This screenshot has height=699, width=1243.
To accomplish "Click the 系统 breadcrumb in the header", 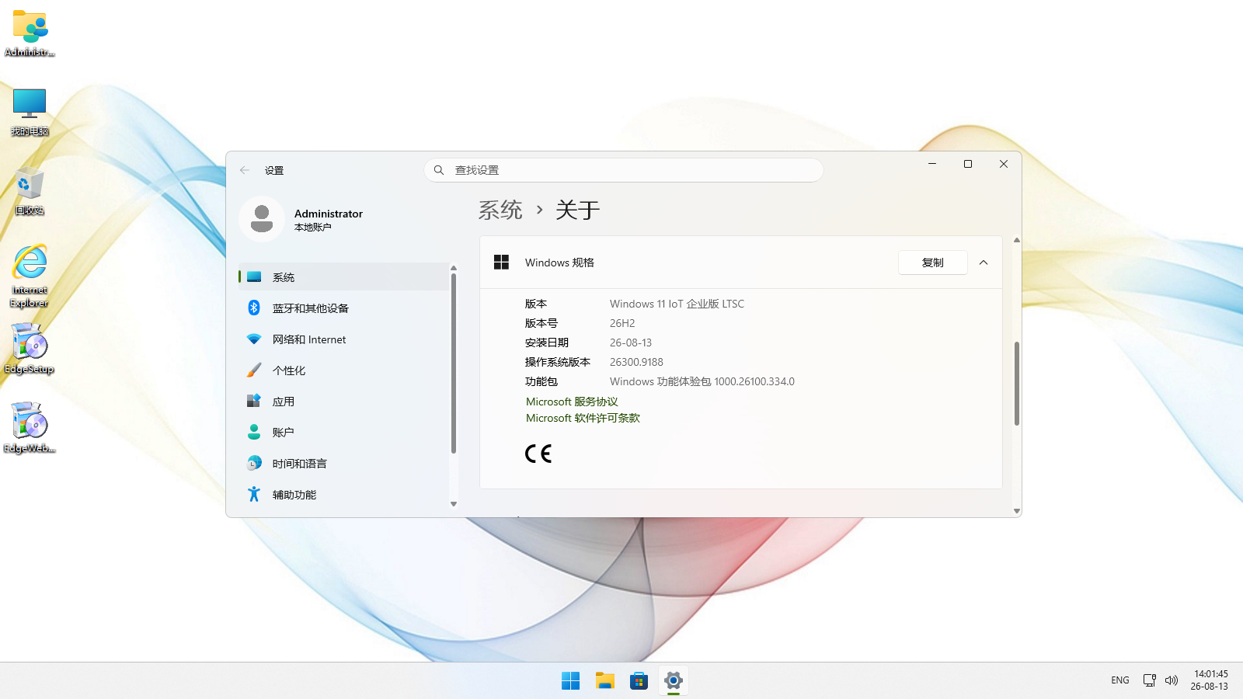I will [500, 210].
